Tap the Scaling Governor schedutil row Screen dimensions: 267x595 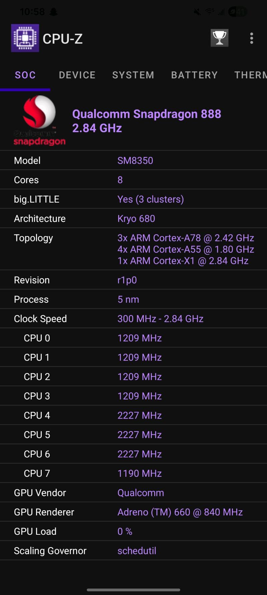tap(133, 551)
